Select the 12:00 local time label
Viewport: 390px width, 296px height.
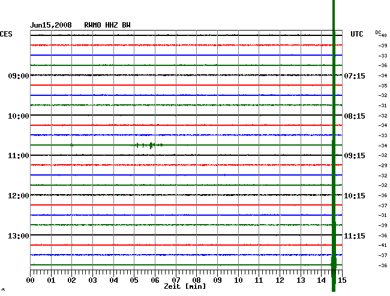click(x=19, y=196)
